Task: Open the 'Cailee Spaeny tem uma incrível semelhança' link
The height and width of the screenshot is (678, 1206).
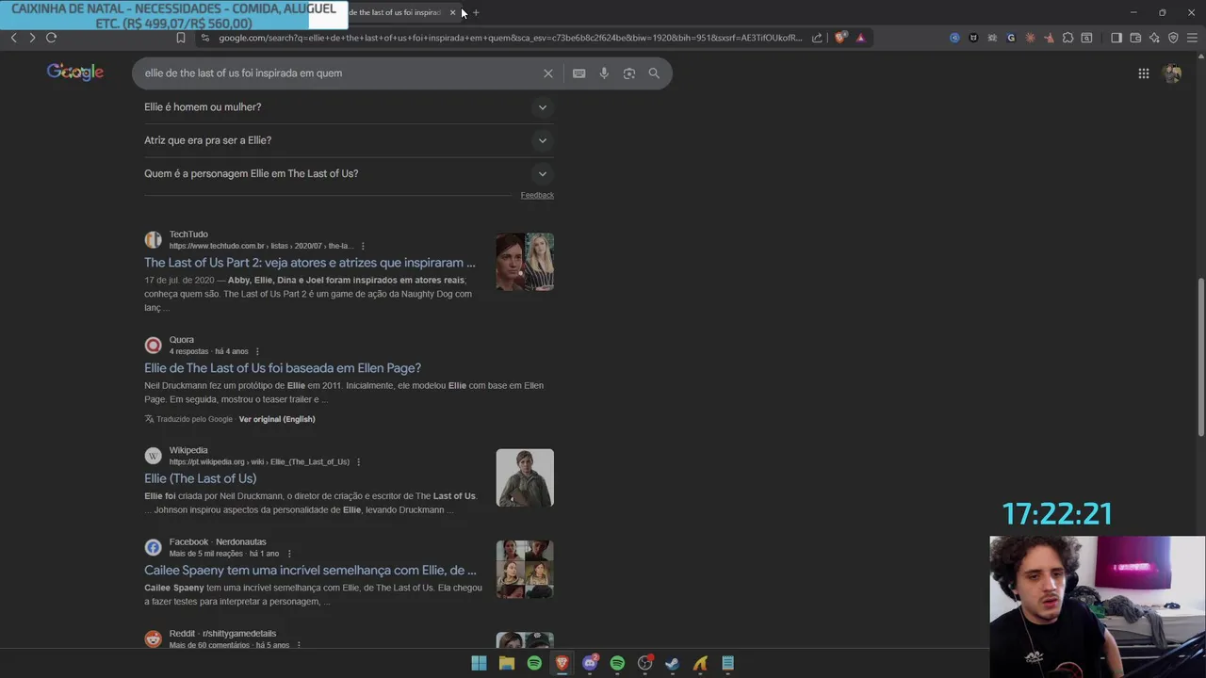Action: click(311, 571)
